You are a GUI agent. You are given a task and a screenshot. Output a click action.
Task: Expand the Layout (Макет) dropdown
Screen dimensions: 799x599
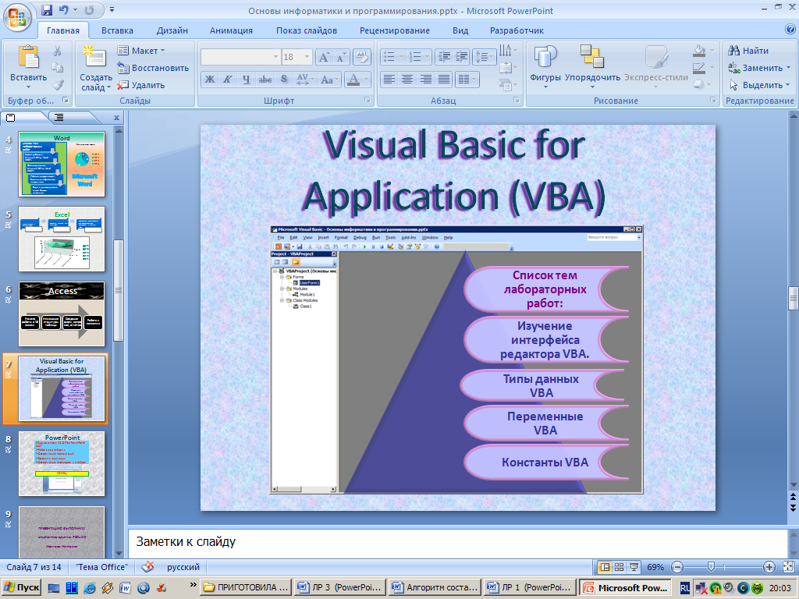141,51
